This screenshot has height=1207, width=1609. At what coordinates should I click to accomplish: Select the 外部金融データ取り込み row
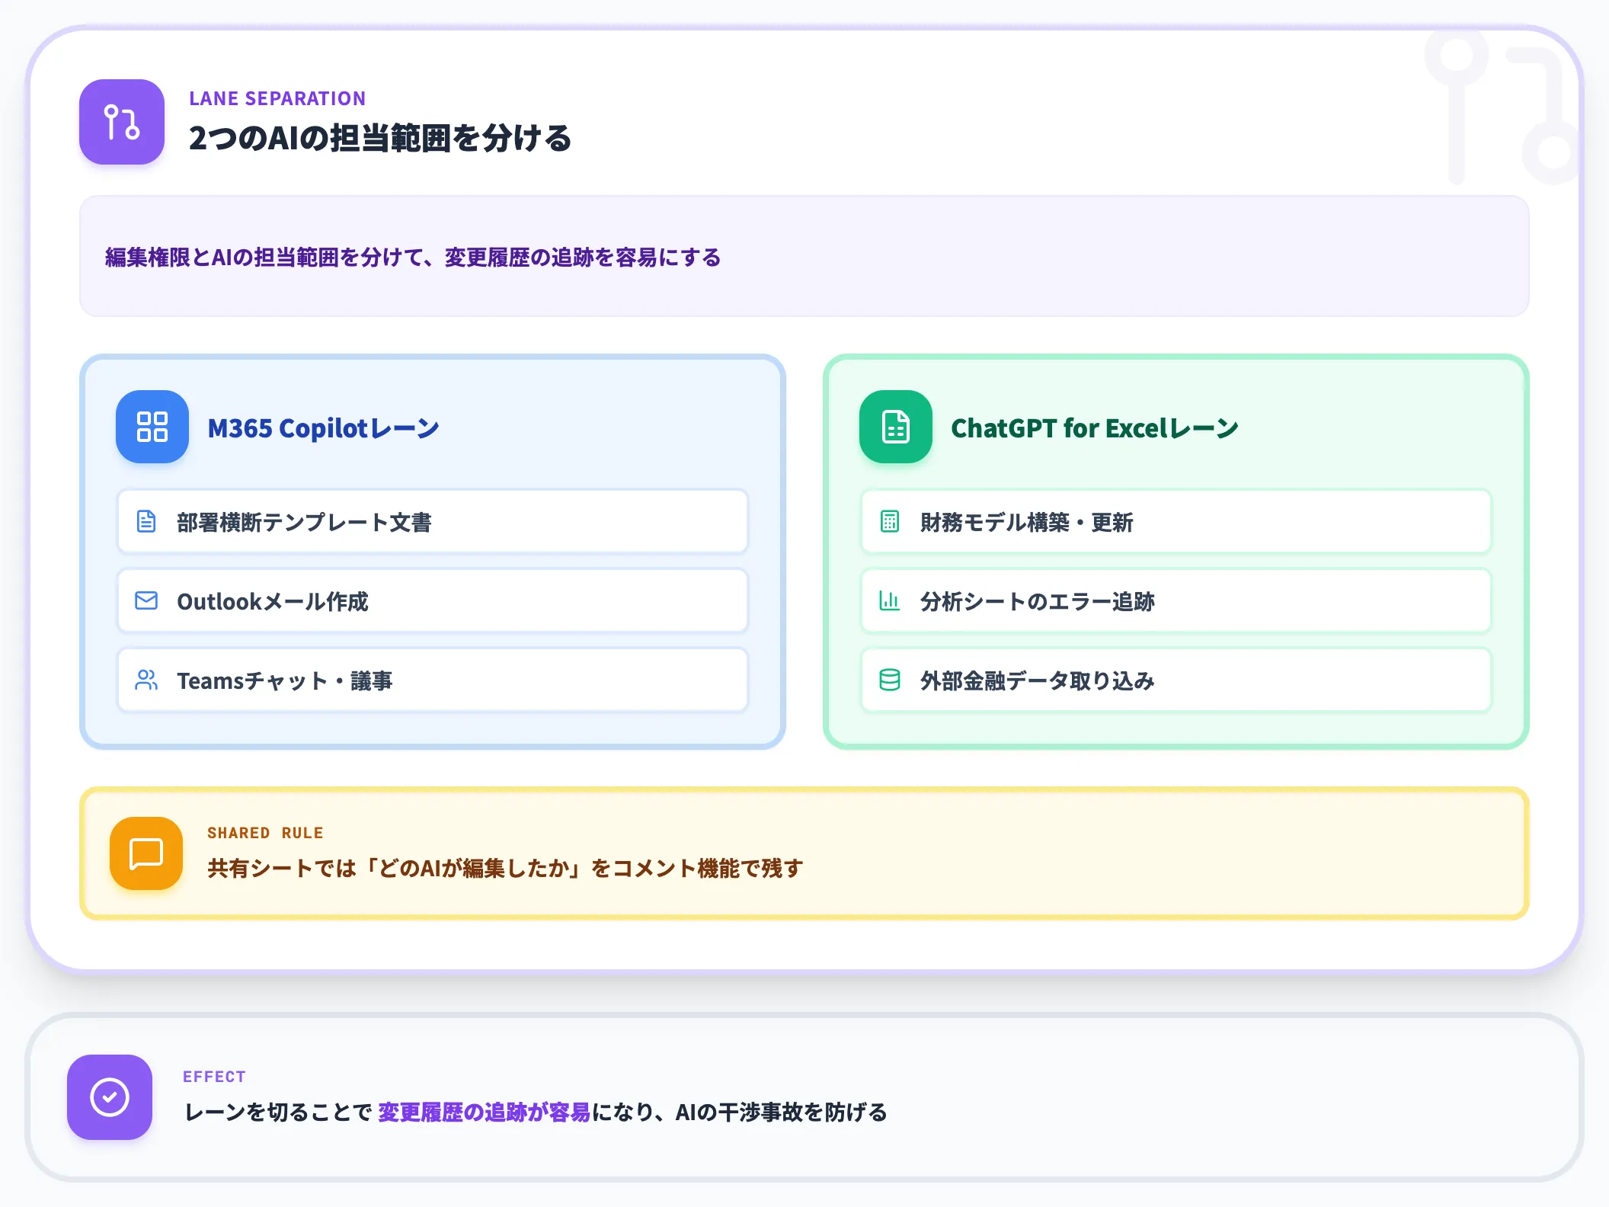pos(1176,680)
